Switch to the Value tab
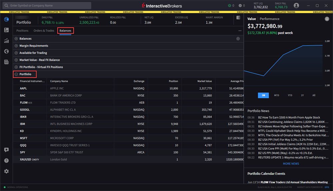The image size is (333, 191). (252, 19)
